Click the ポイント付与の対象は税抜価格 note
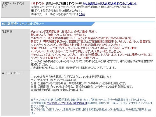 tap(57, 11)
